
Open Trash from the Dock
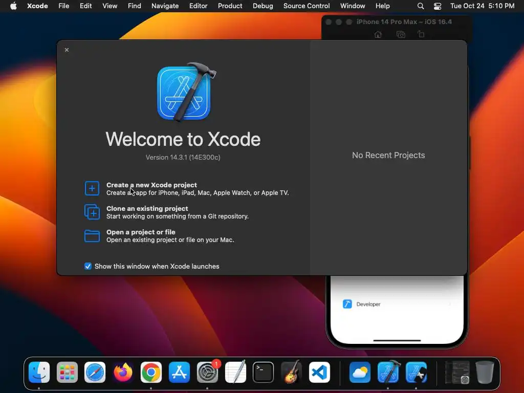[x=485, y=373]
